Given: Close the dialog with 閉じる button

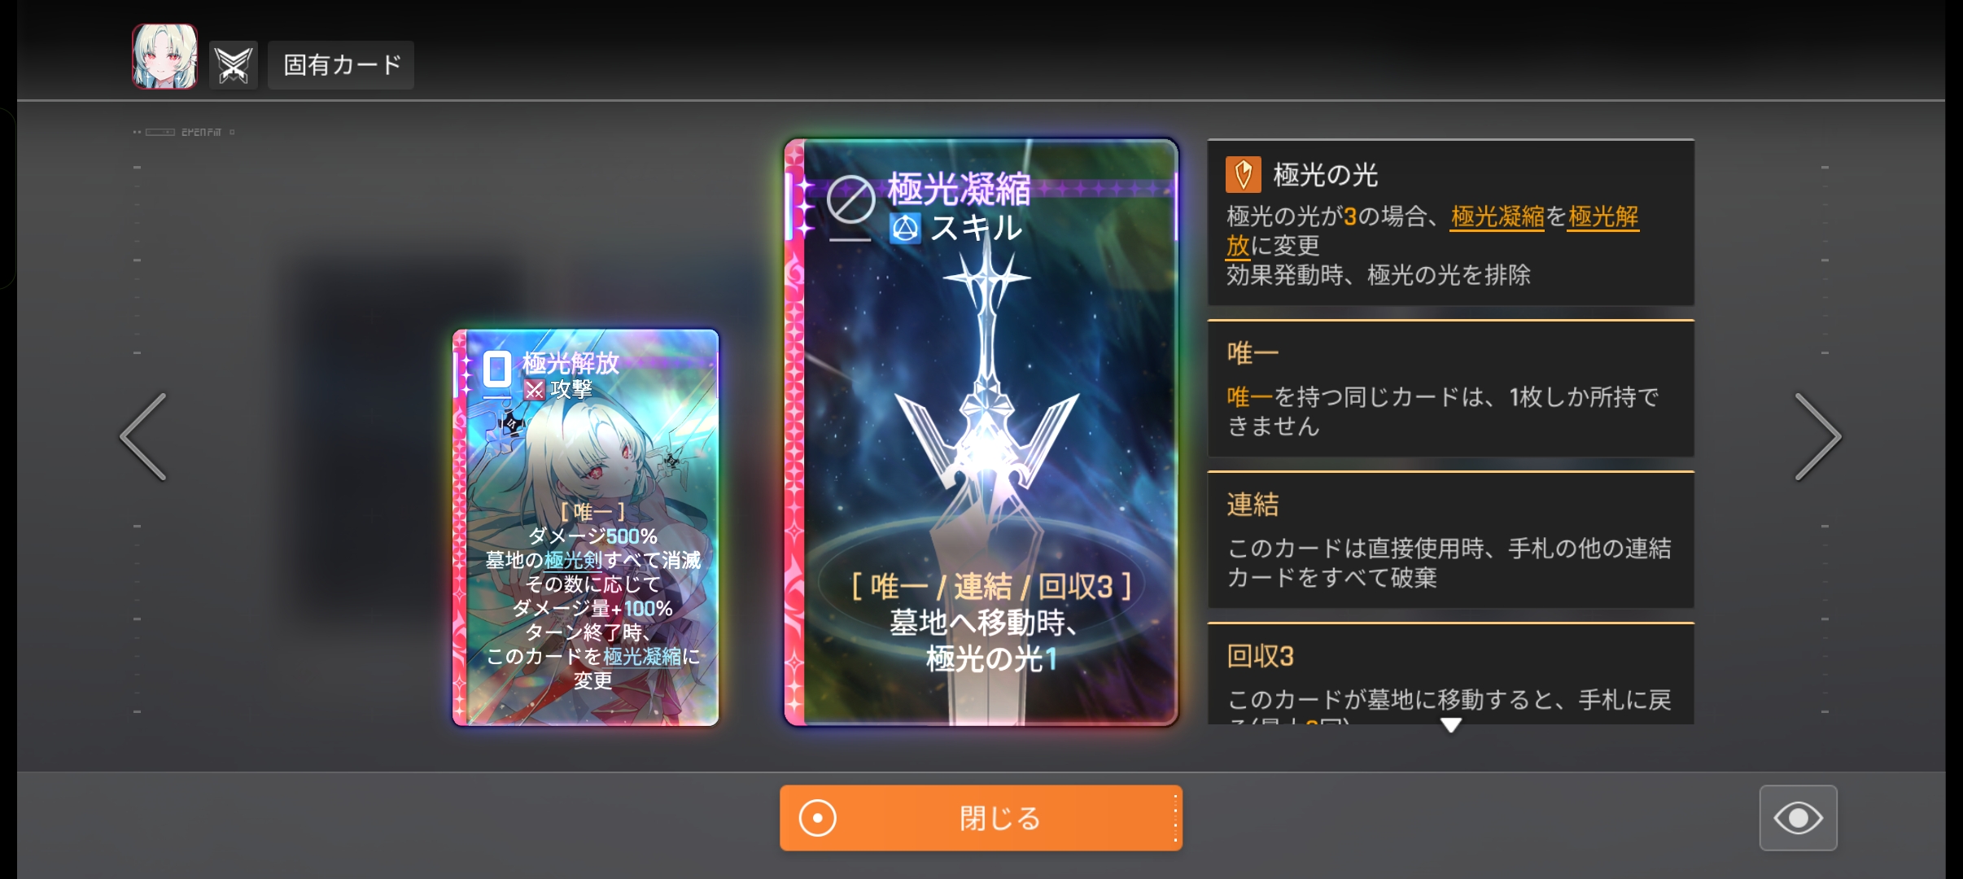Looking at the screenshot, I should point(981,818).
